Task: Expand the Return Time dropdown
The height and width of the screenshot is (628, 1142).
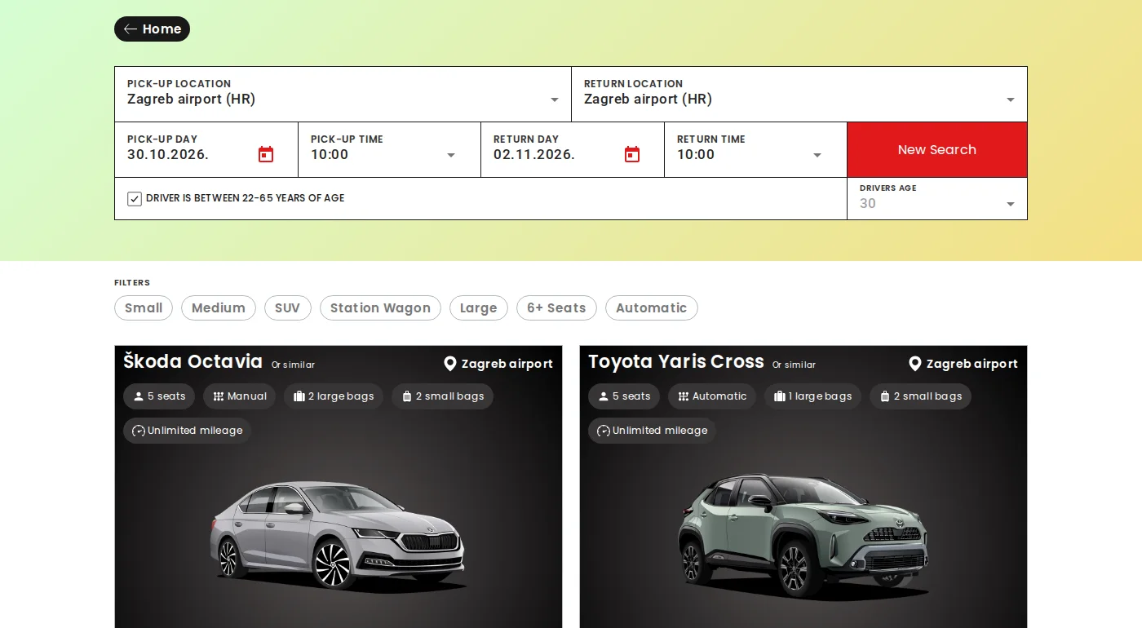Action: [x=755, y=149]
